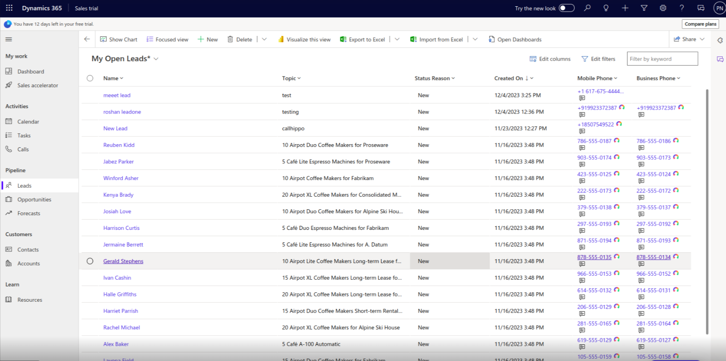Click the New lead button
The width and height of the screenshot is (726, 361).
pos(208,40)
